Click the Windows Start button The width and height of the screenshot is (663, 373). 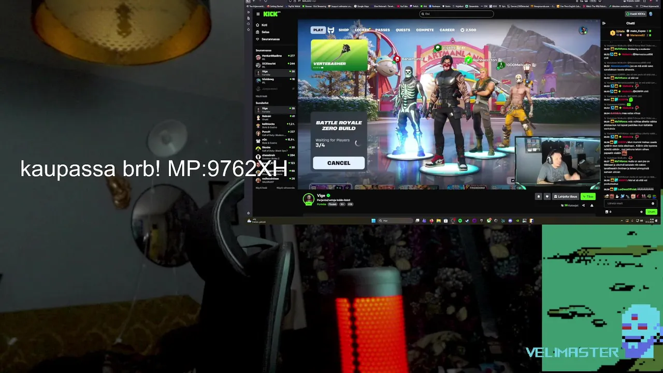tap(373, 221)
